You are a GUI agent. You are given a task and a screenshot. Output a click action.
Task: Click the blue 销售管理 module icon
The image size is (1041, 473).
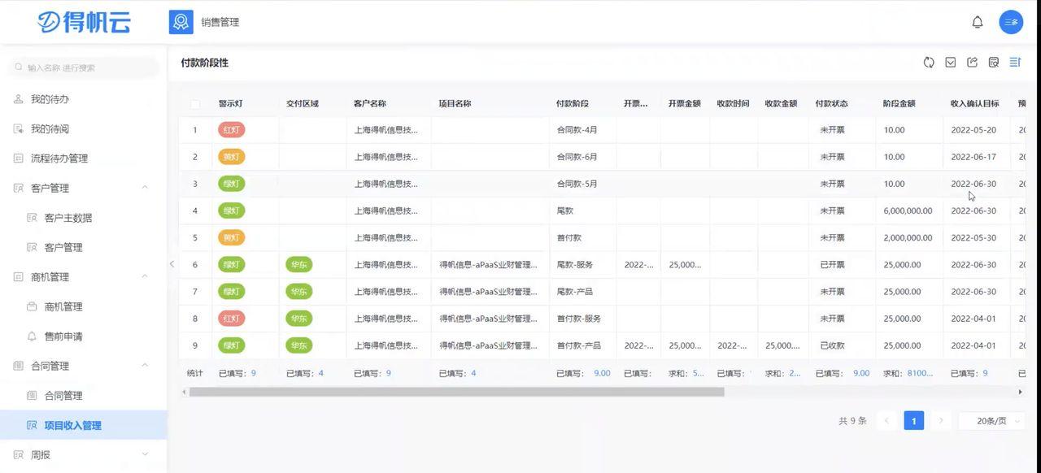181,22
